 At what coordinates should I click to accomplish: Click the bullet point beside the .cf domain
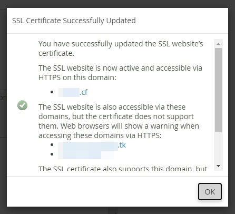click(52, 92)
